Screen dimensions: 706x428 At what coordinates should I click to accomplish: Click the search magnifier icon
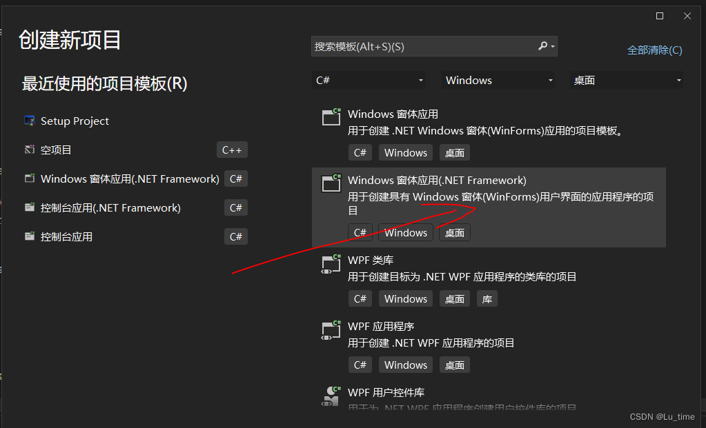click(x=542, y=46)
